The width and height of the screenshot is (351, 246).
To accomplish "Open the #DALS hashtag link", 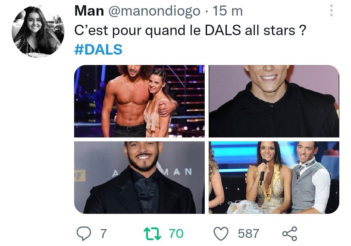I will tap(98, 49).
